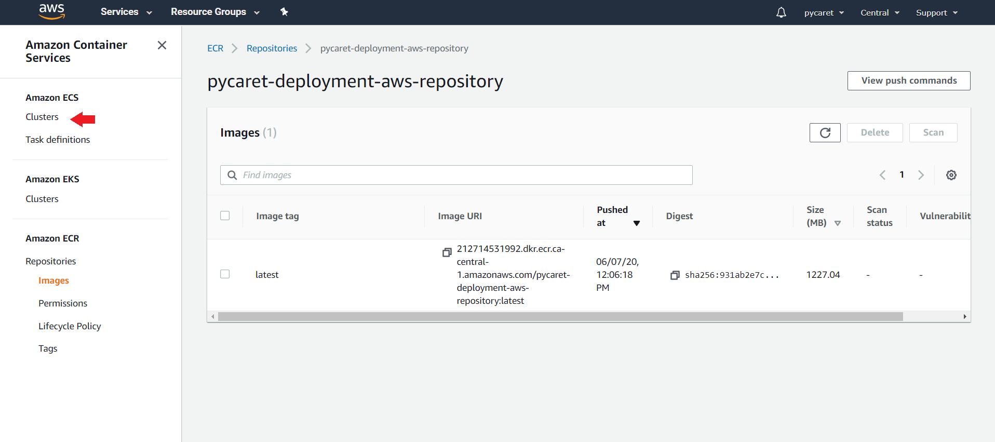Image resolution: width=995 pixels, height=442 pixels.
Task: Open the Central region dropdown
Action: (880, 12)
